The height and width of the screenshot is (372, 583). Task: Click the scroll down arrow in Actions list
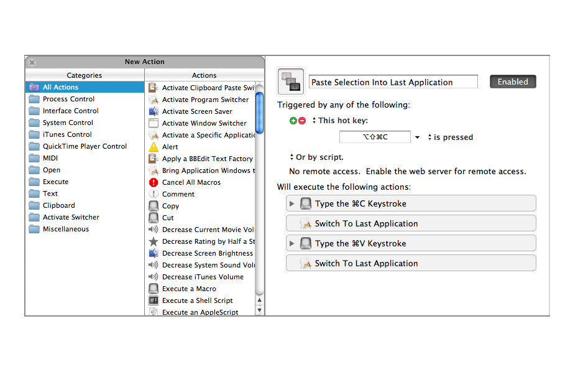tap(260, 310)
